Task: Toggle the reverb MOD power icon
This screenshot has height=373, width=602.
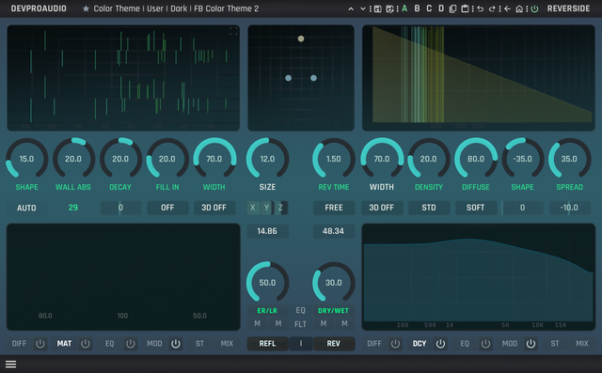Action: tap(531, 344)
